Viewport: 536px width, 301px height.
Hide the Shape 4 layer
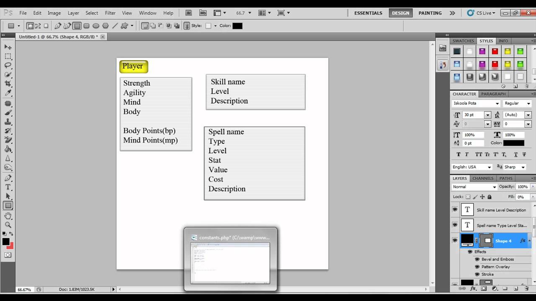pos(455,240)
